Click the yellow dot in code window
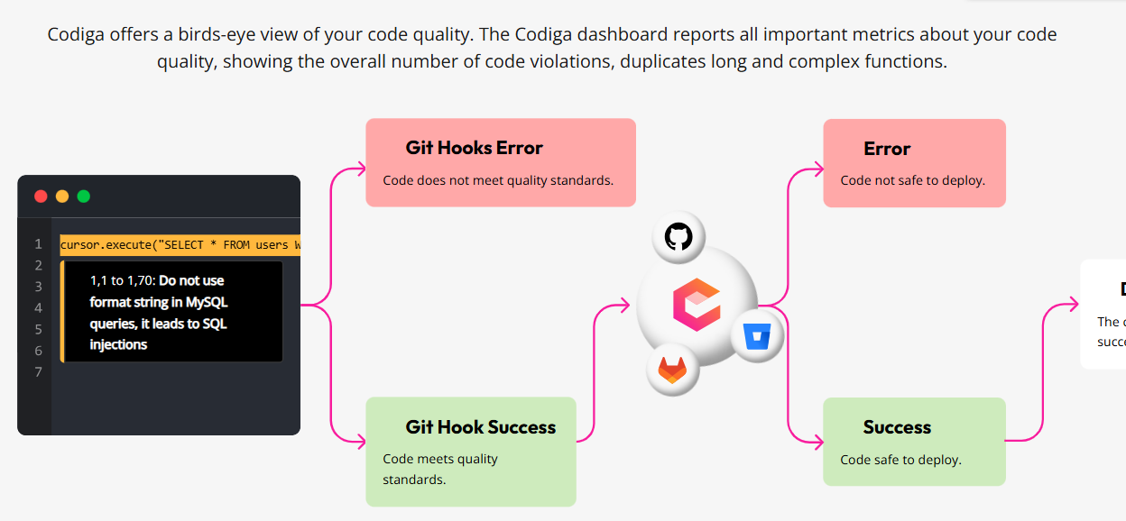This screenshot has width=1126, height=521. tap(62, 197)
